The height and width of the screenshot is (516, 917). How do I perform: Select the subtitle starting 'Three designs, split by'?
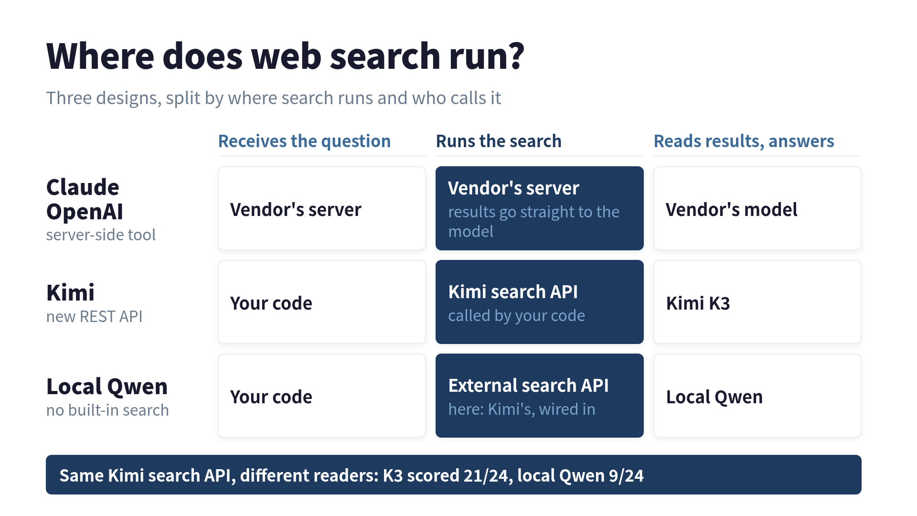(274, 98)
